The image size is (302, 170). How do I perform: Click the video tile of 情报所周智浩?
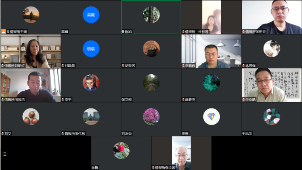click(x=31, y=85)
